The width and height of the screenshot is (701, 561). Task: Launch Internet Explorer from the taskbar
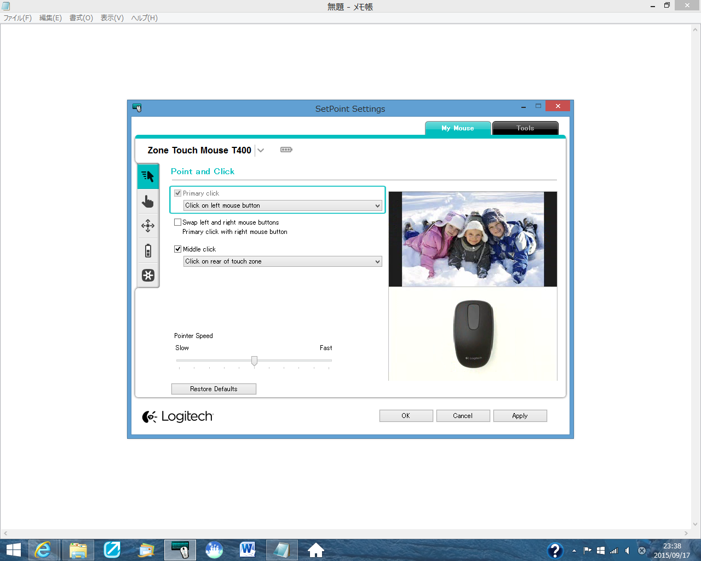point(43,550)
